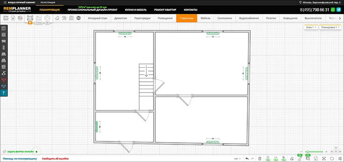The height and width of the screenshot is (162, 344).
Task: Click the undo arrow in bottom toolbar
Action: click(247, 159)
